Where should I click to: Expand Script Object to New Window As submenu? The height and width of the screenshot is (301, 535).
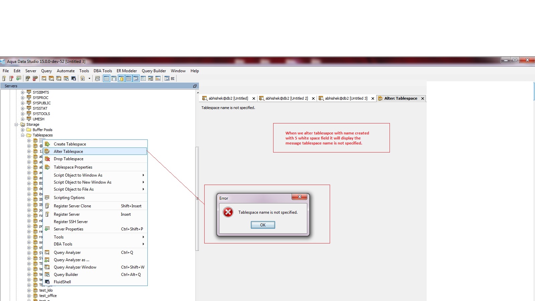[96, 182]
